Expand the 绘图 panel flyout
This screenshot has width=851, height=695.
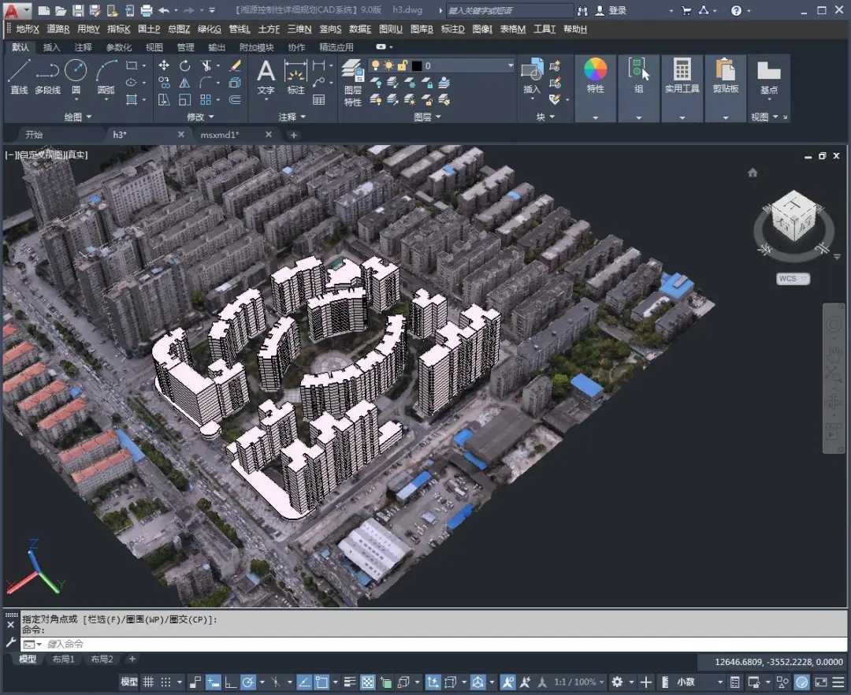[78, 117]
